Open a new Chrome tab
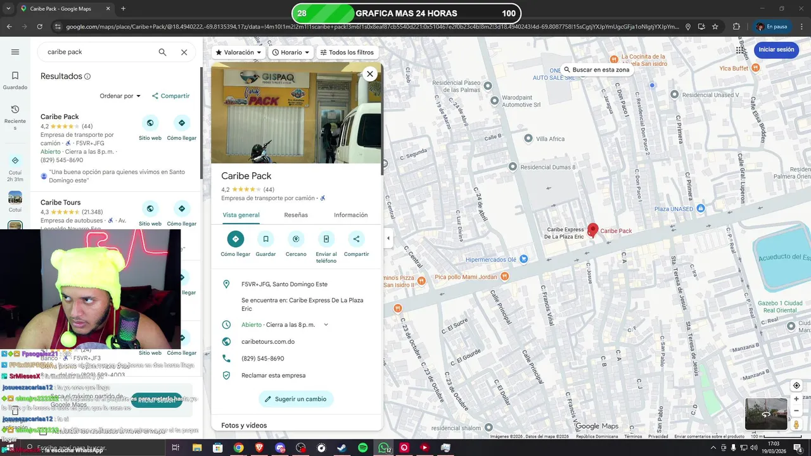811x456 pixels. [x=123, y=9]
